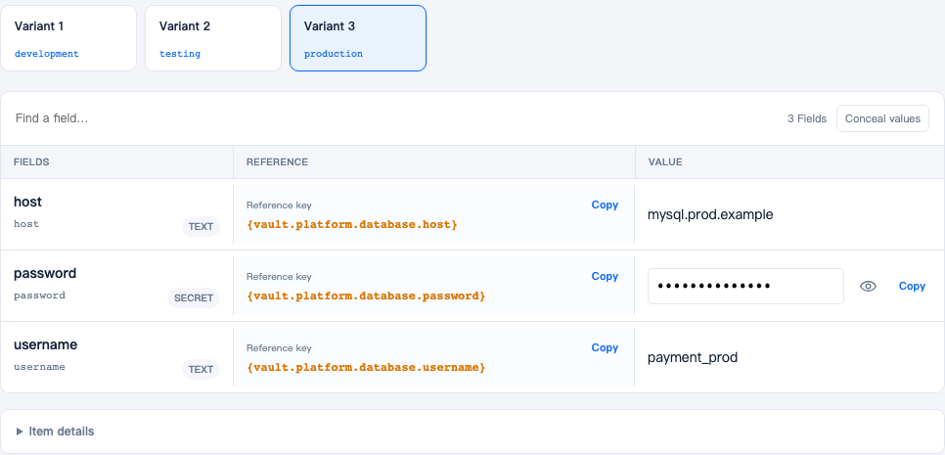The height and width of the screenshot is (455, 945).
Task: Click the bold password field name
Action: (x=45, y=274)
